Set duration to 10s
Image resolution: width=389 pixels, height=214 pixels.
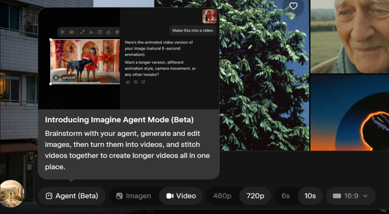pos(310,196)
